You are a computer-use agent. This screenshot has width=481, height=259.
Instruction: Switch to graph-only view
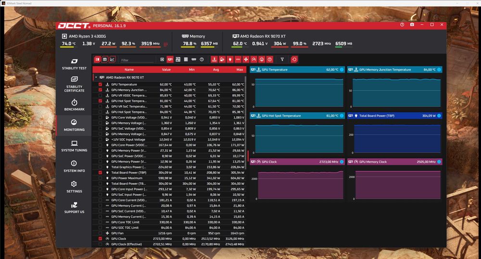[112, 59]
